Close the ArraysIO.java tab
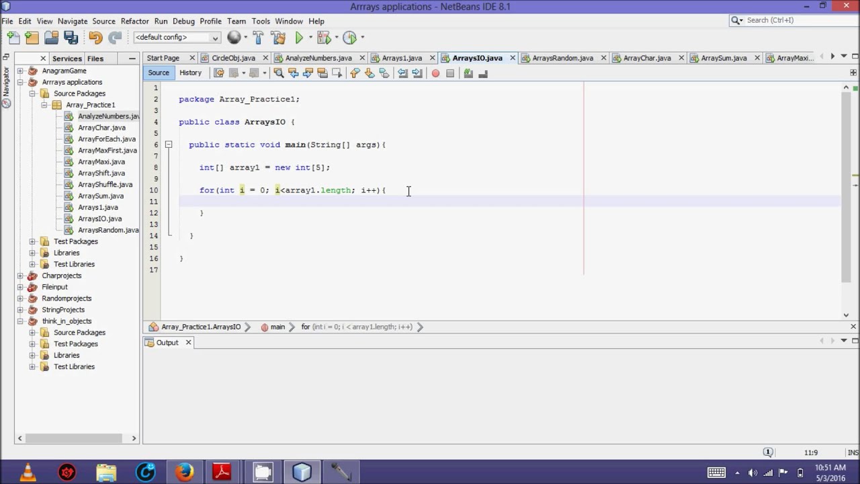The width and height of the screenshot is (860, 484). tap(513, 58)
